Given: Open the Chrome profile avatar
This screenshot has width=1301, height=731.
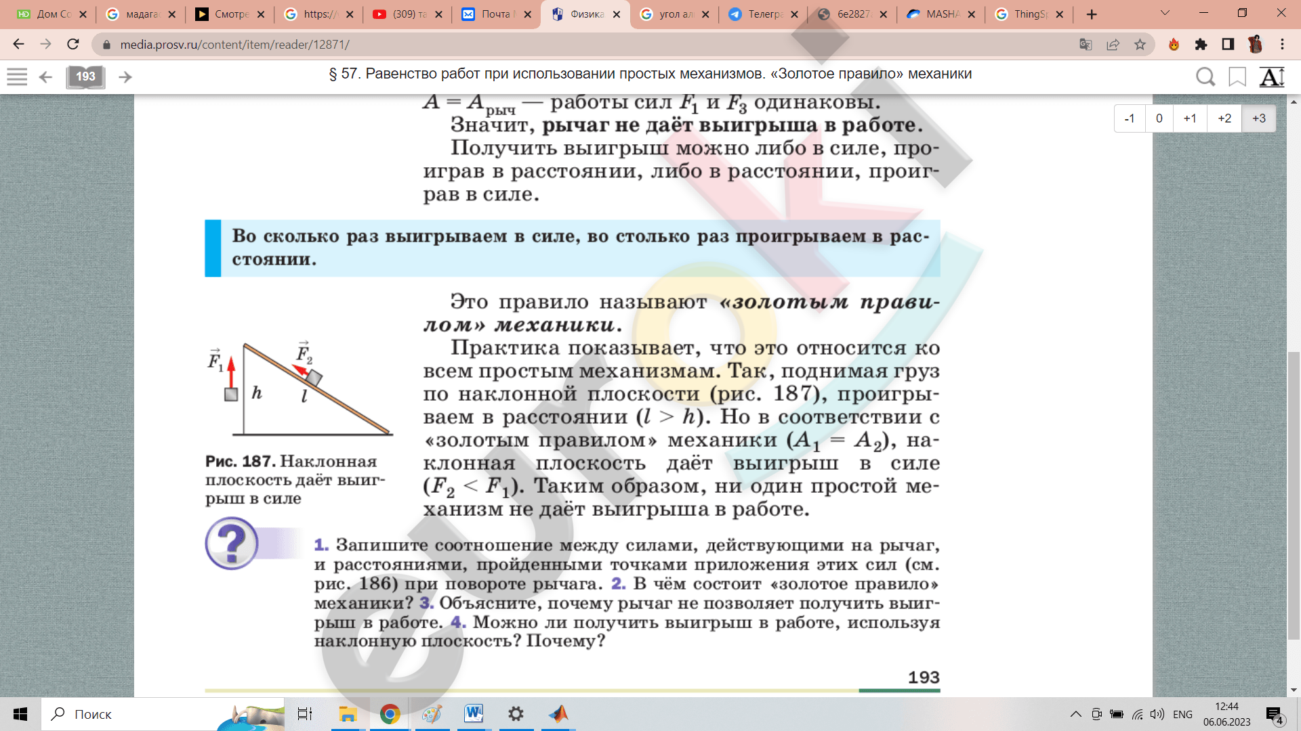Looking at the screenshot, I should point(1255,45).
